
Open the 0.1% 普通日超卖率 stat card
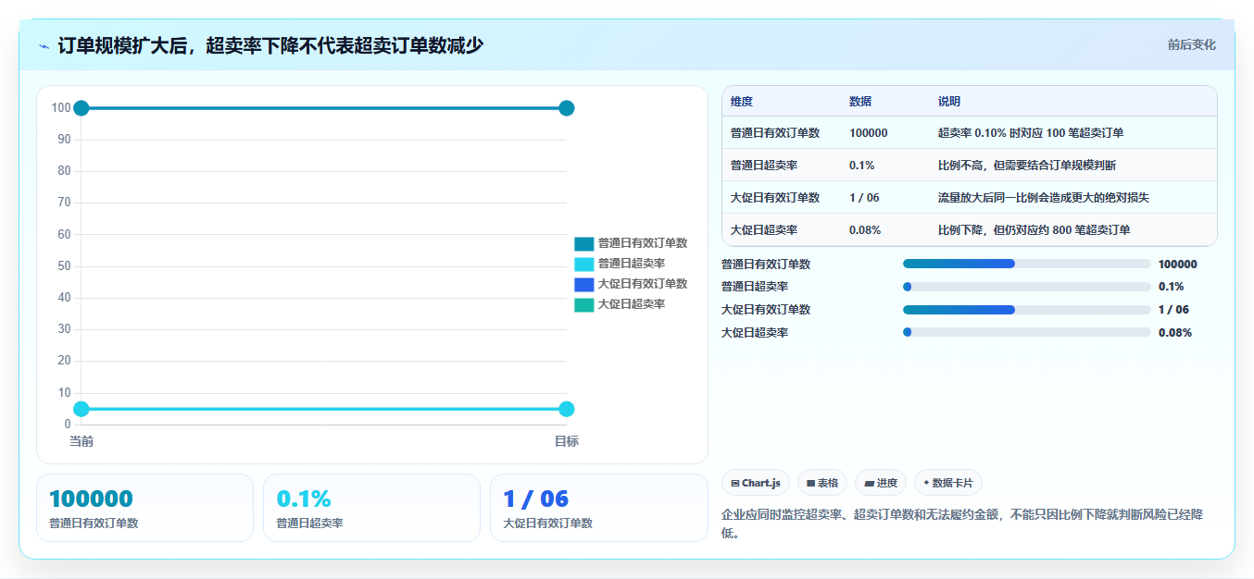371,508
